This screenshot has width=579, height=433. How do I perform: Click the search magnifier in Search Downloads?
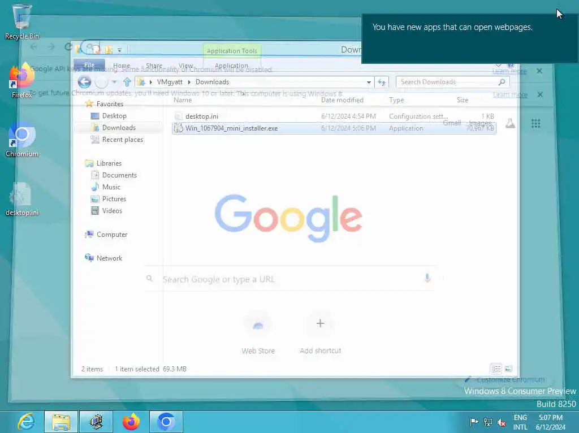502,82
